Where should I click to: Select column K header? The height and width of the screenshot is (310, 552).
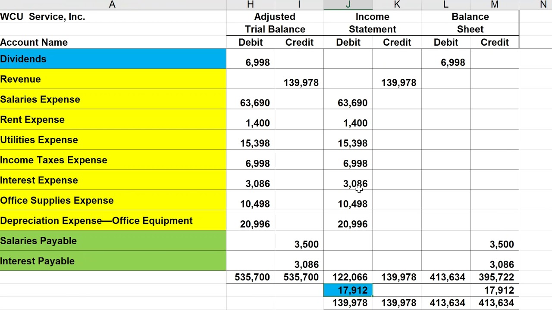(x=397, y=5)
